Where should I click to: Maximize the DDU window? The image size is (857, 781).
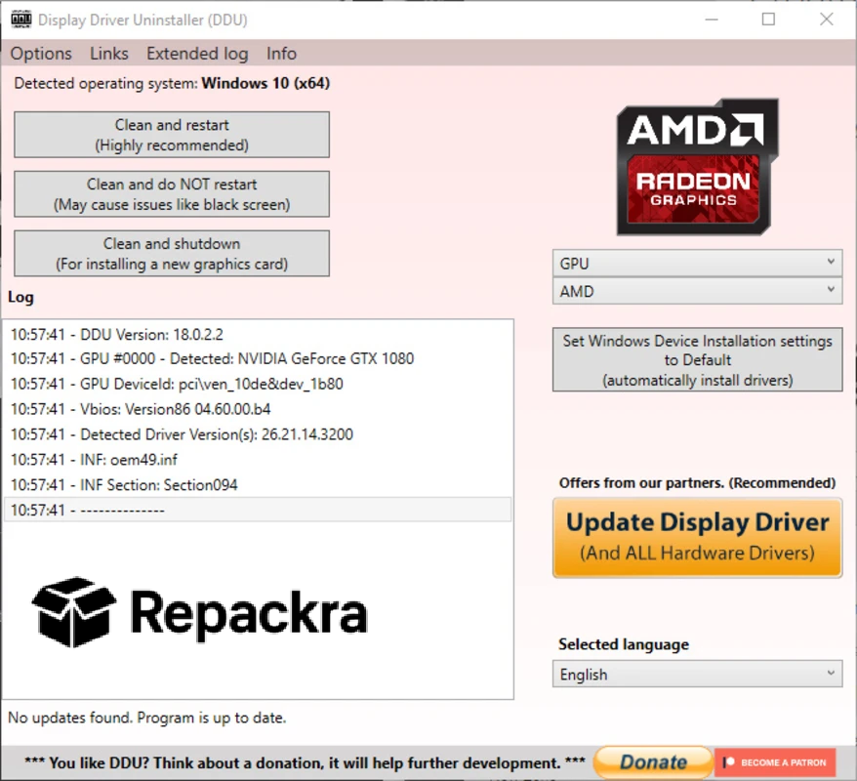coord(768,20)
